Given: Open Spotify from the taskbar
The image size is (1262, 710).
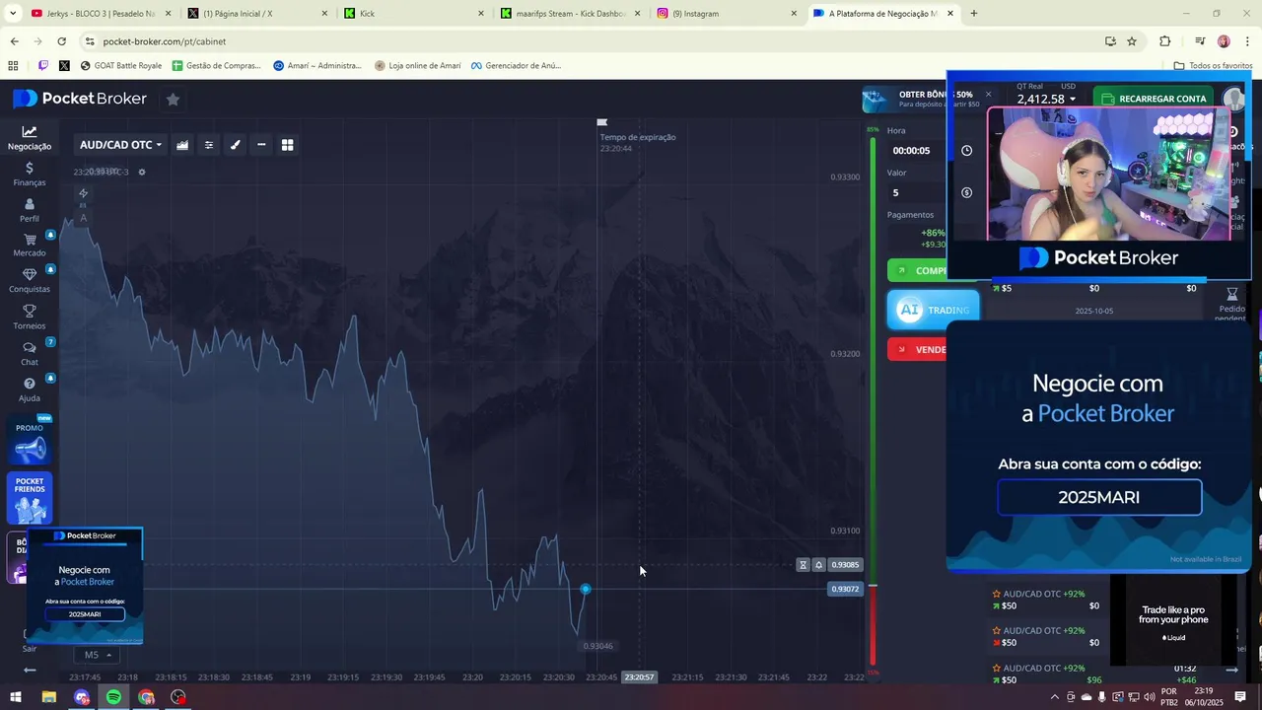Looking at the screenshot, I should (113, 697).
